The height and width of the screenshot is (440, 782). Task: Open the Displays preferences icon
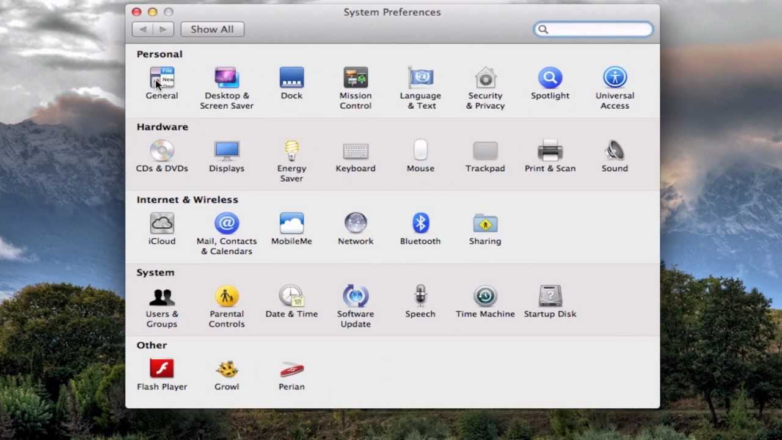227,150
